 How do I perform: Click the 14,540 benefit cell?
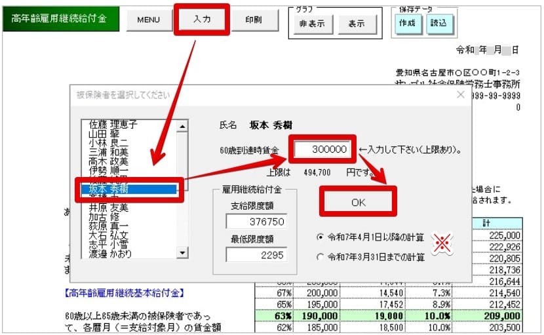coord(372,293)
